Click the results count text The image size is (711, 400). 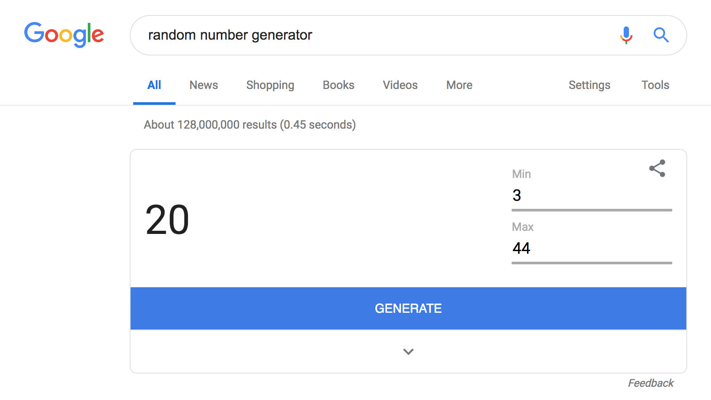pos(250,125)
